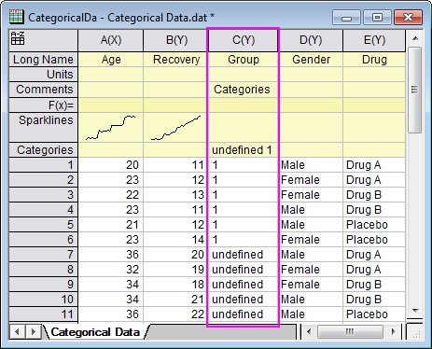
Task: Select row header 1
Action: click(x=43, y=165)
